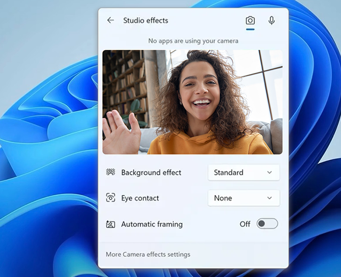Click the Automatic framing icon

pos(111,224)
